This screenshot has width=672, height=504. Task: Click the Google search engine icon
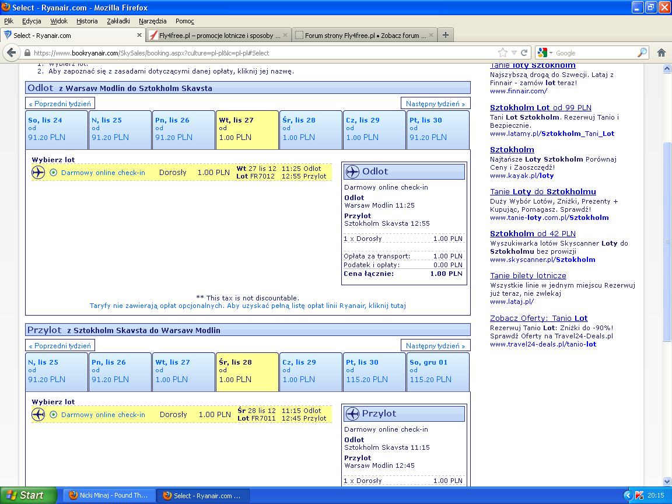[542, 52]
